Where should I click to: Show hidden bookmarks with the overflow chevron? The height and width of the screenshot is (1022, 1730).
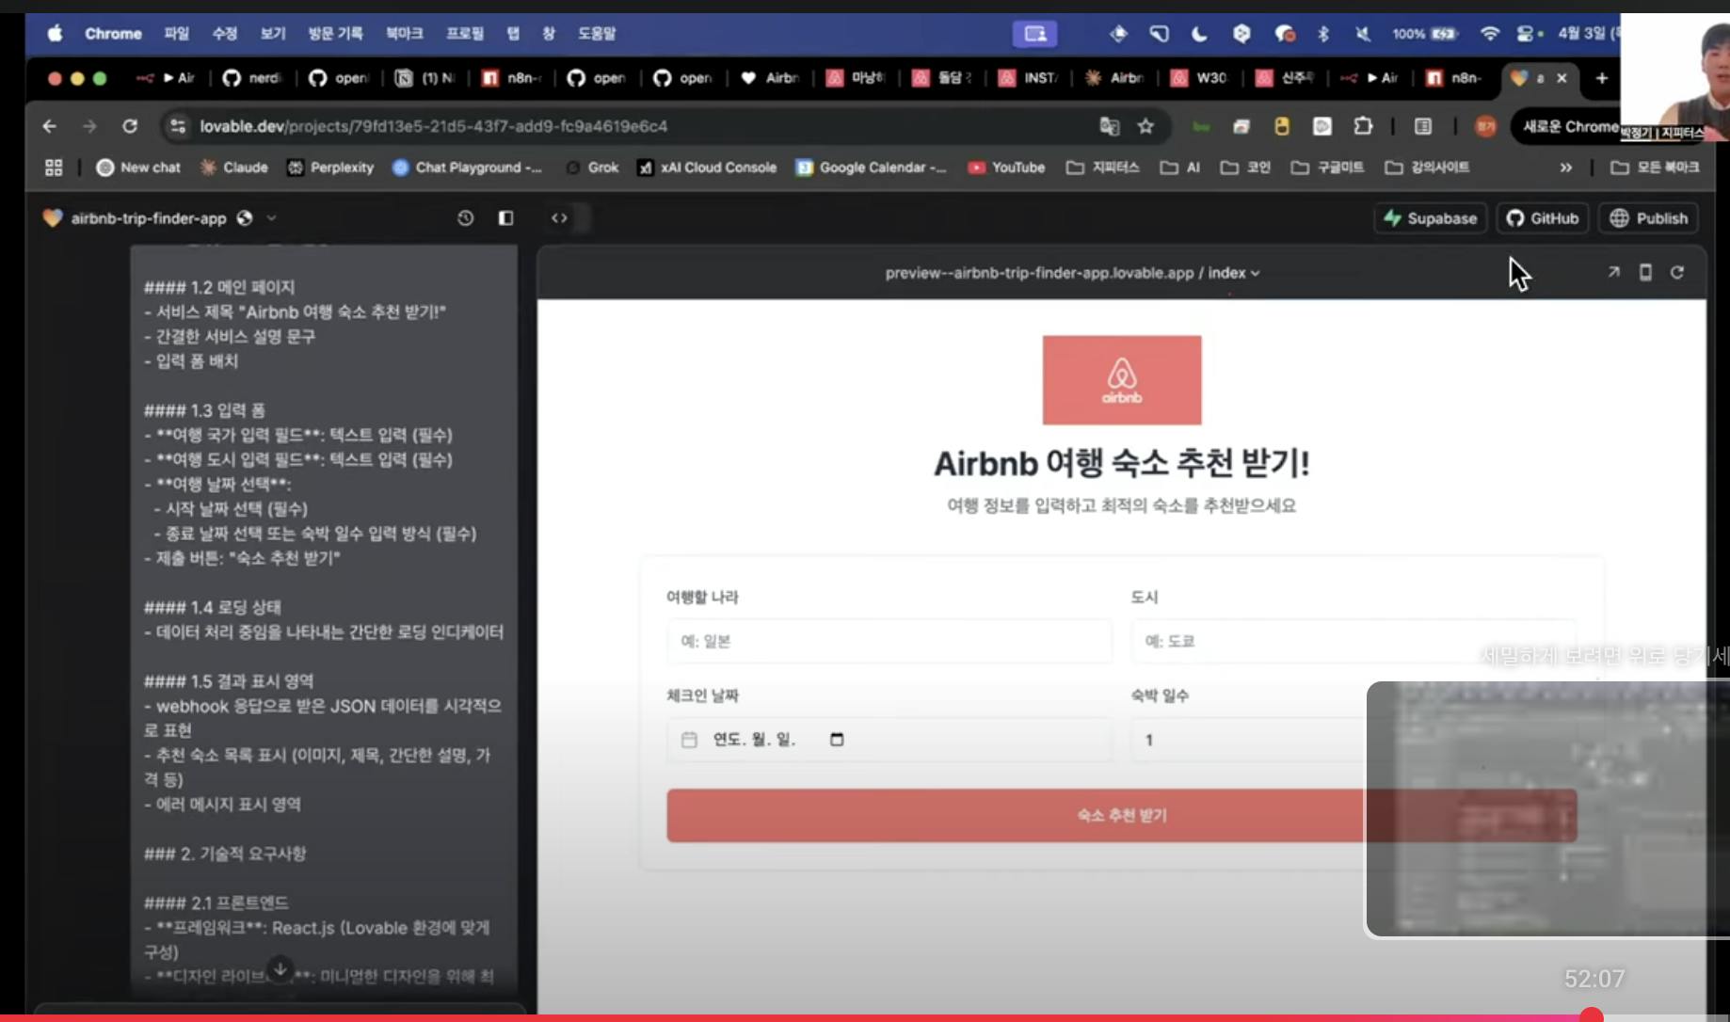click(1565, 168)
